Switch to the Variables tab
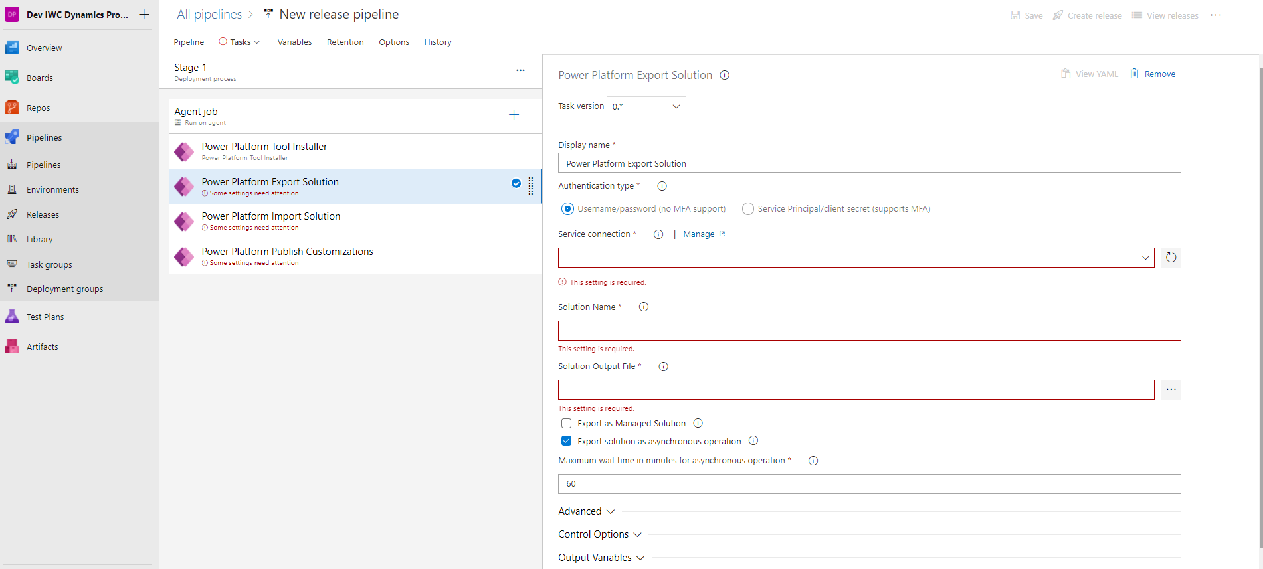 [x=294, y=42]
